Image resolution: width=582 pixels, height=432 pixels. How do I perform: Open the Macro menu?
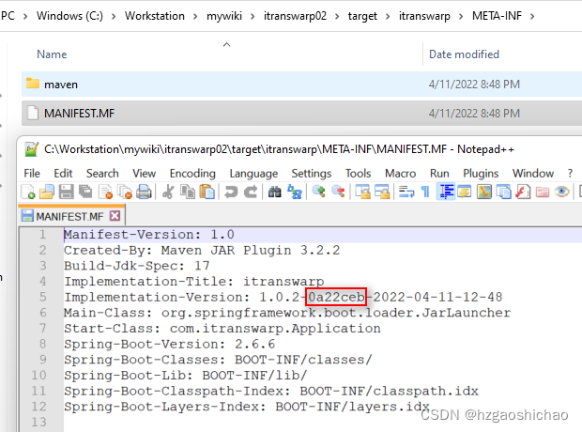[x=401, y=174]
